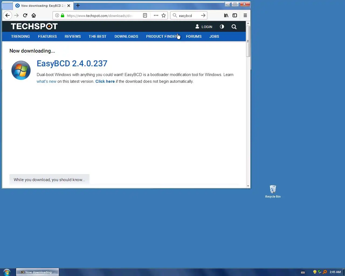345x276 pixels.
Task: Maximize the Firefox window
Action: click(x=235, y=4)
